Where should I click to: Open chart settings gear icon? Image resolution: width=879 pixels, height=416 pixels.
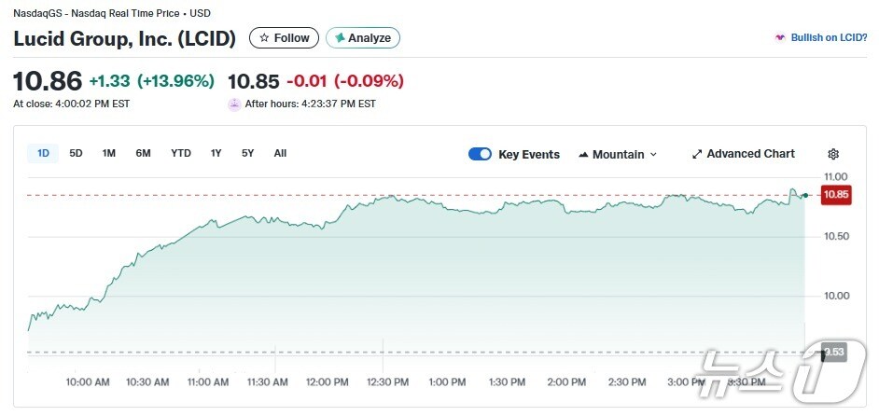(x=833, y=154)
